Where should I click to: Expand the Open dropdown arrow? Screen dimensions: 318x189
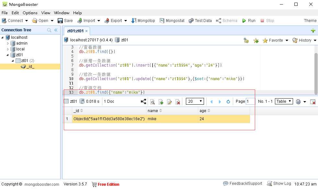point(52,21)
